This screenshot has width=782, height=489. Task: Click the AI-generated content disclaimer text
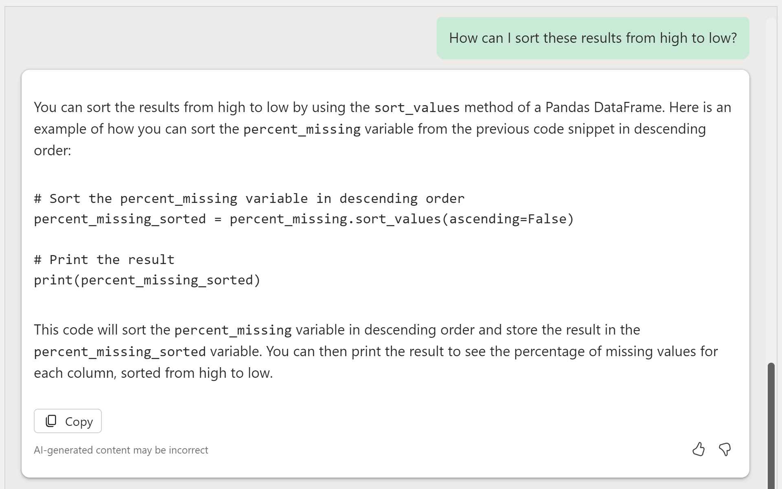point(121,450)
